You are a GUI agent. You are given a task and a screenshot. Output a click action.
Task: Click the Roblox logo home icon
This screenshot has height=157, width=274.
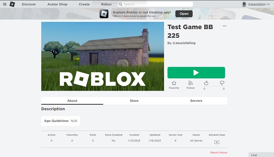point(12,4)
